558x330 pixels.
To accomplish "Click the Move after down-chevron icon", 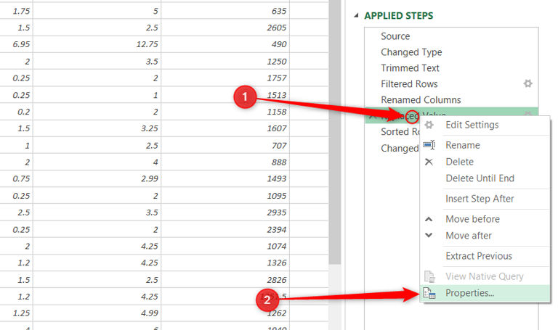I will pos(429,235).
